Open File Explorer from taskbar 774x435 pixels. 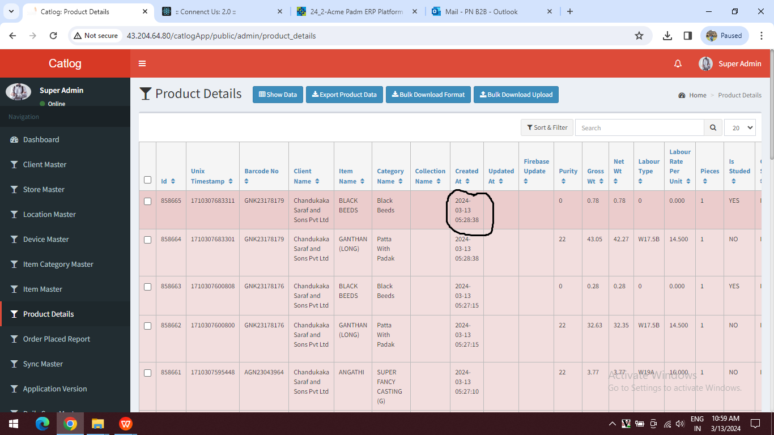pyautogui.click(x=98, y=424)
